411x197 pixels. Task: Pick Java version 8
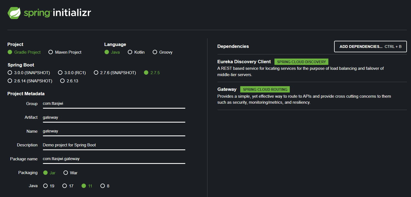point(105,186)
